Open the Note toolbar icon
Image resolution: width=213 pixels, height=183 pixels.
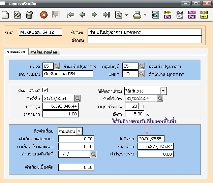point(155,15)
